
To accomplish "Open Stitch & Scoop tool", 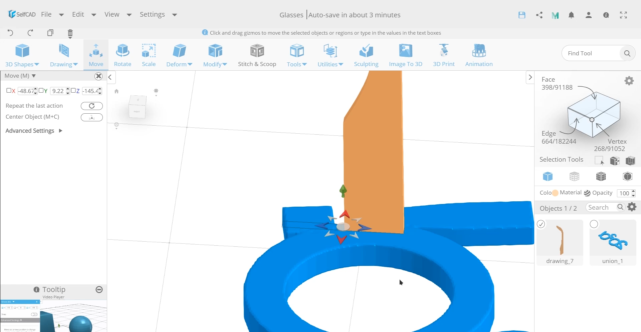I will (257, 55).
